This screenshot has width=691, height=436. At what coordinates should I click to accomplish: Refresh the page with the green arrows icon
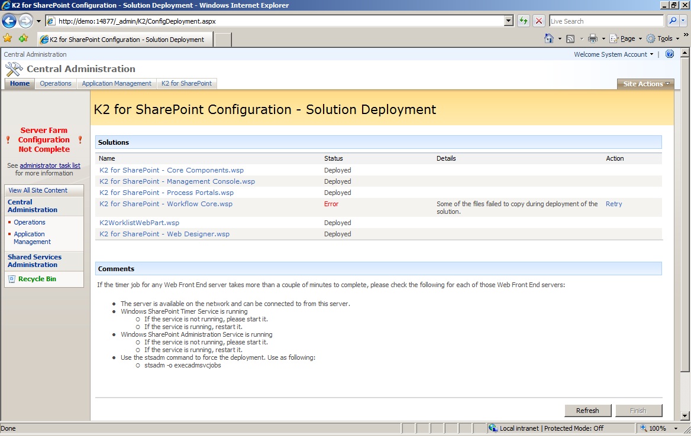point(523,21)
